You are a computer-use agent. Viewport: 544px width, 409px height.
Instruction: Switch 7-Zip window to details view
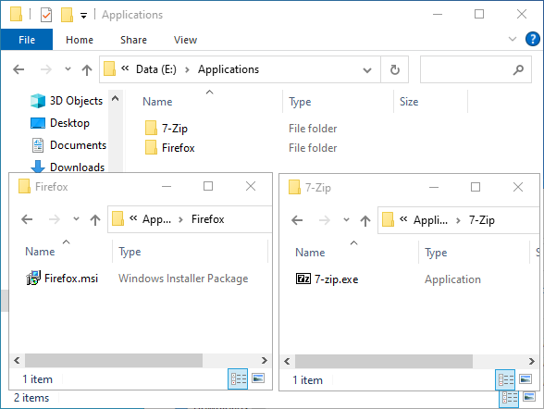505,379
